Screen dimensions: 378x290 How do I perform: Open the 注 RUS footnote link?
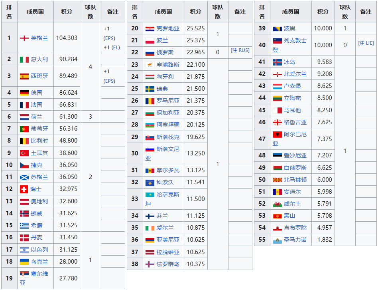(240, 50)
